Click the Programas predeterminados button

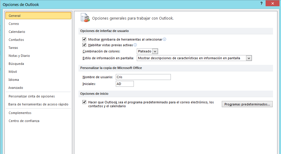point(247,104)
